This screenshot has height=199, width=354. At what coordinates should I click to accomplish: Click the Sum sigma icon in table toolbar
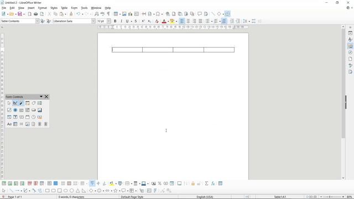tap(206, 184)
